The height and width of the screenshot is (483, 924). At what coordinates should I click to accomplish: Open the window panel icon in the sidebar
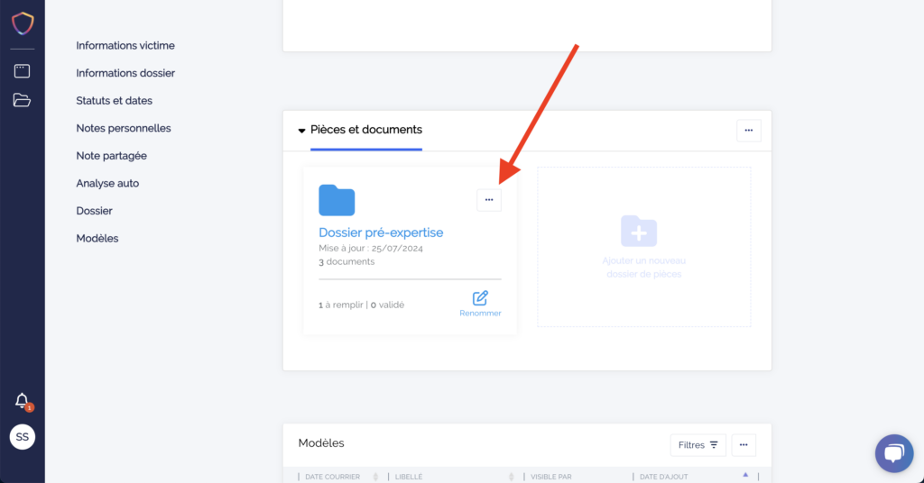pos(22,71)
